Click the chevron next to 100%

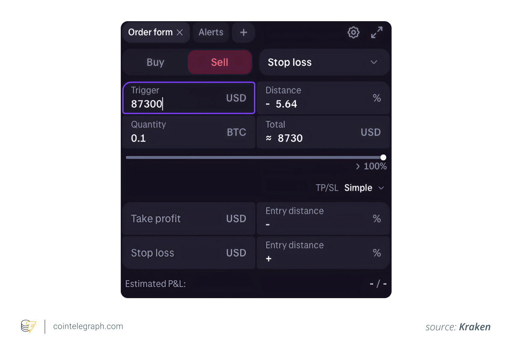[x=358, y=166]
